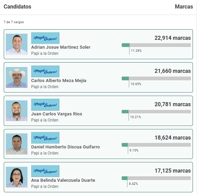Screen dimensions: 197x194
Task: Open Ana Belinda Valenzuela Duarte's photo
Action: click(x=17, y=177)
